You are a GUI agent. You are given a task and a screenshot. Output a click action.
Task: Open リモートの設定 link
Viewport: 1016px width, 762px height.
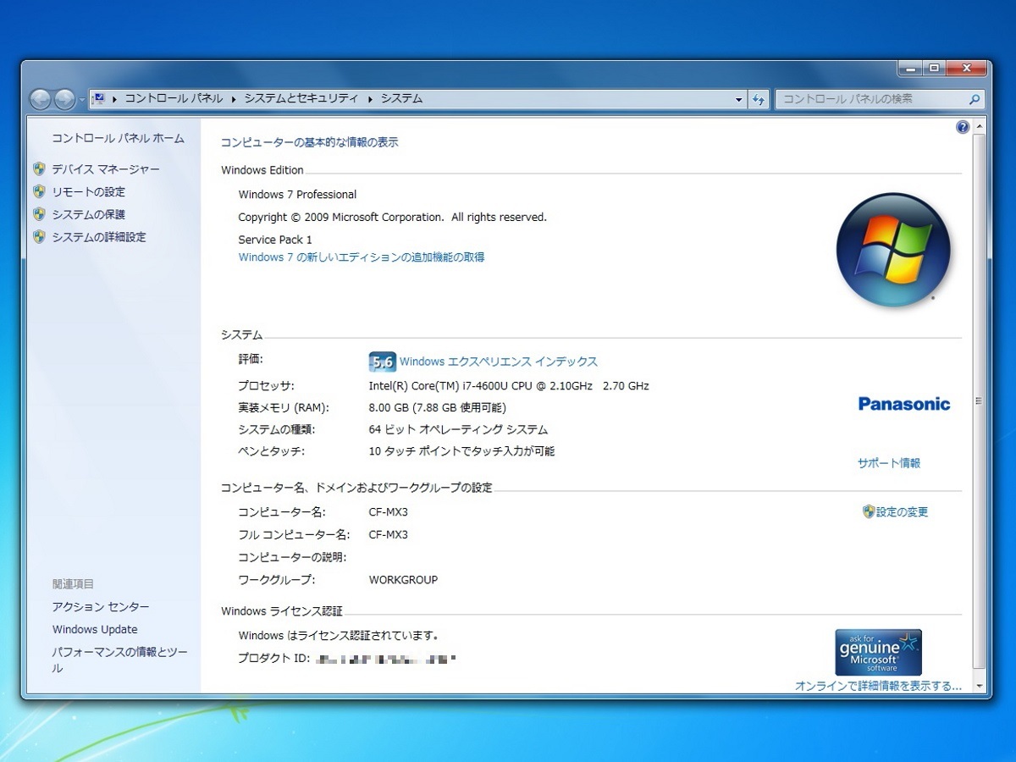89,191
